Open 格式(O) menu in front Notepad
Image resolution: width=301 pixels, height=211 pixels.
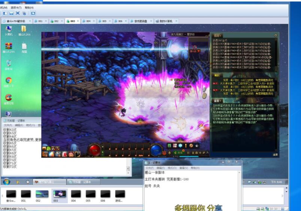pos(172,168)
